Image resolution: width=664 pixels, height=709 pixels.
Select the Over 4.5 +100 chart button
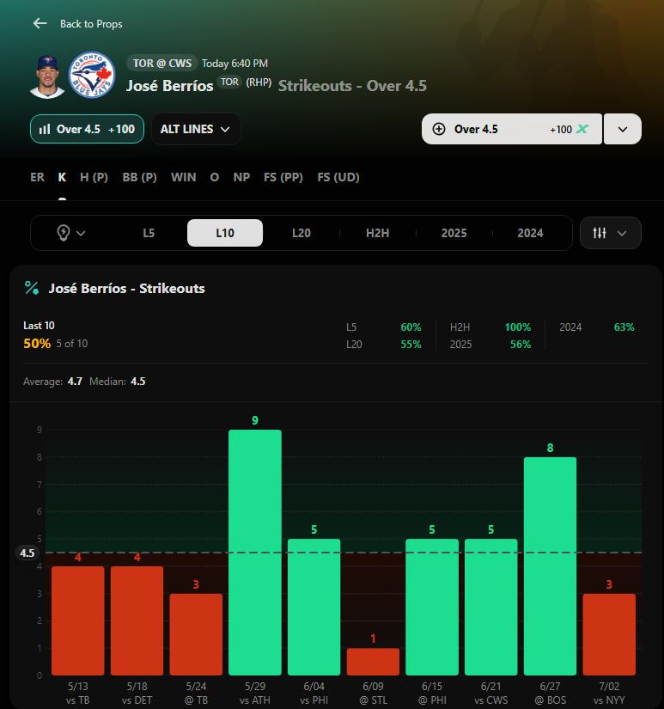pos(88,129)
